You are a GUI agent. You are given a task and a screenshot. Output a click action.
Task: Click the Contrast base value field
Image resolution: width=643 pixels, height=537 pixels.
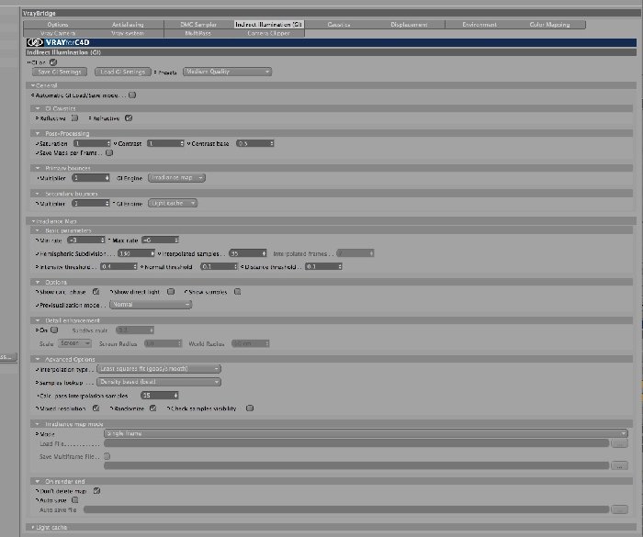coord(255,143)
